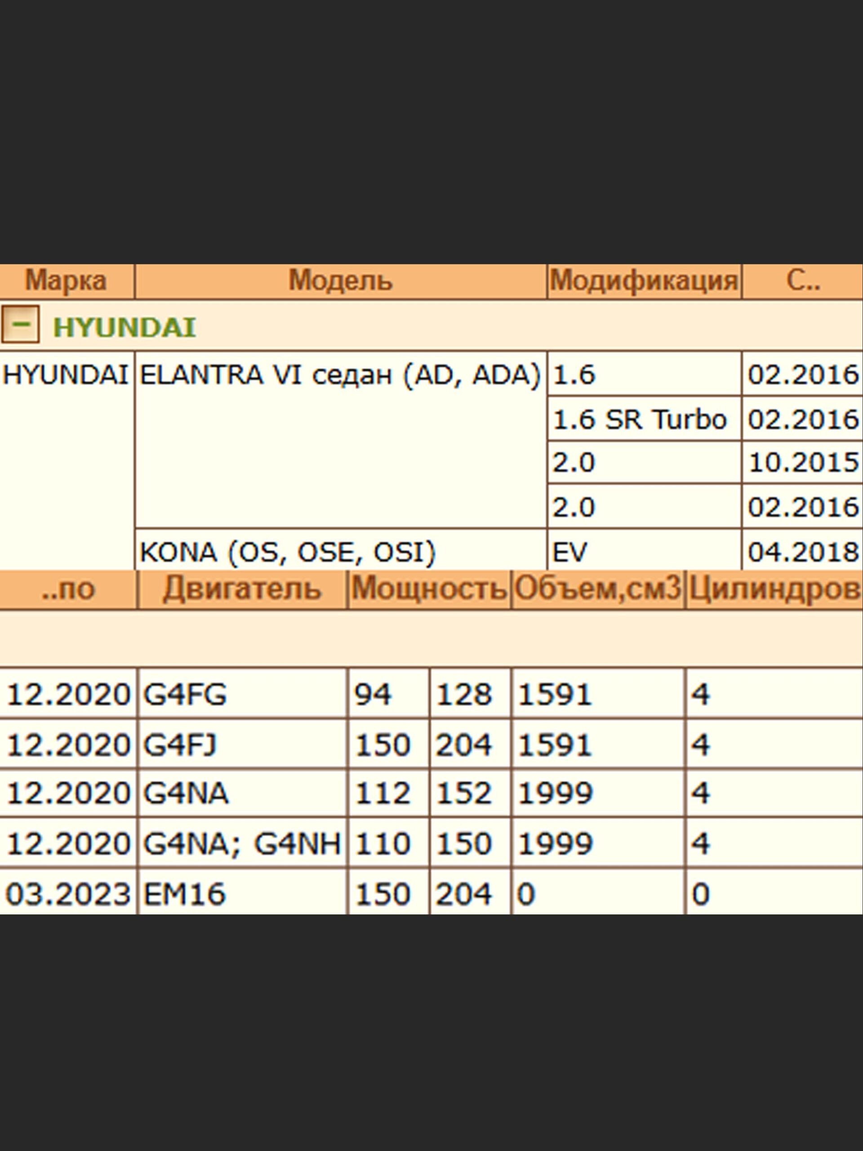Screen dimensions: 863x1151
Task: Click the Цилиндров column header
Action: point(774,589)
